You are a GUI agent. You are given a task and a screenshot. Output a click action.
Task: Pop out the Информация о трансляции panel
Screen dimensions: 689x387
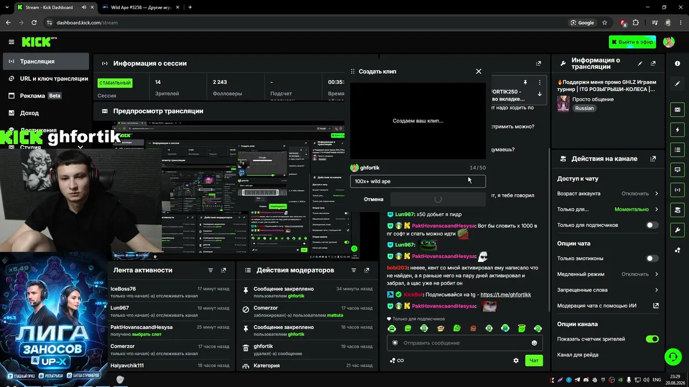653,63
